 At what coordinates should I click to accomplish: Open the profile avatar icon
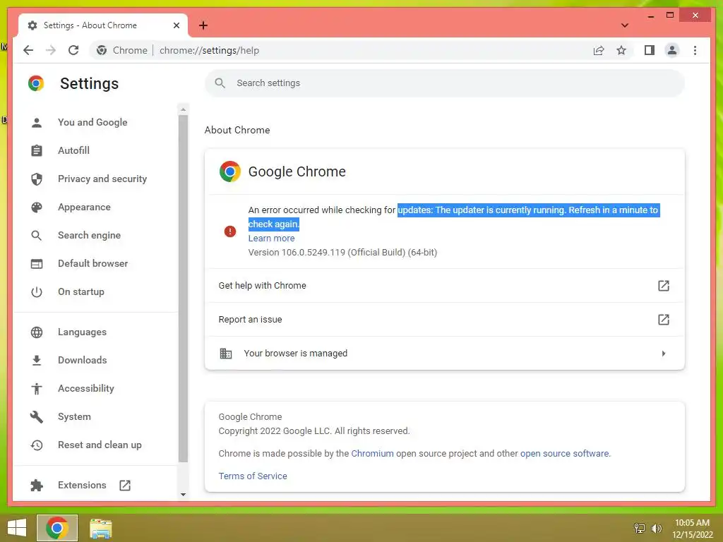[x=672, y=50]
